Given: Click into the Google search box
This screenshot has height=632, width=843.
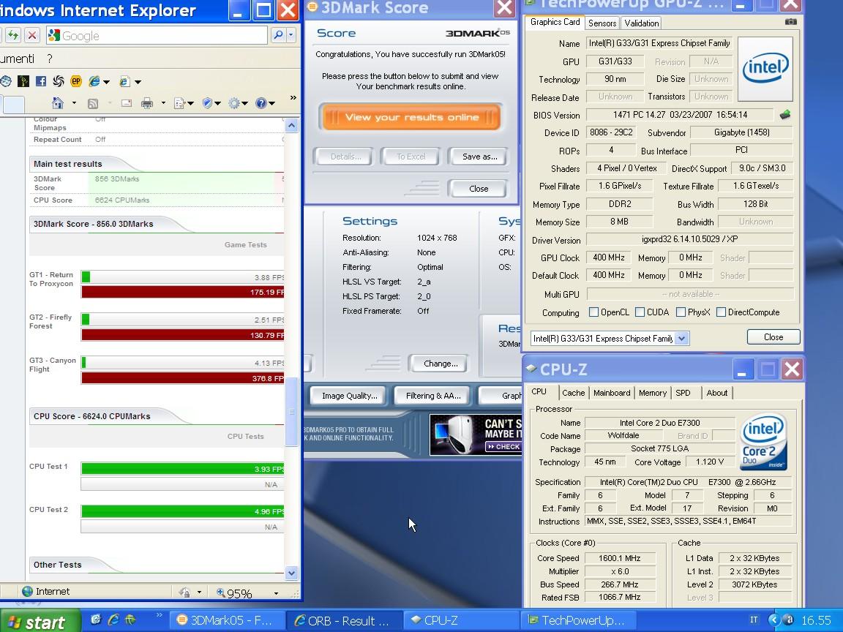Looking at the screenshot, I should coord(157,35).
